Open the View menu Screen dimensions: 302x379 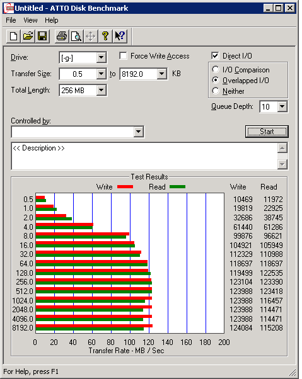[x=30, y=20]
